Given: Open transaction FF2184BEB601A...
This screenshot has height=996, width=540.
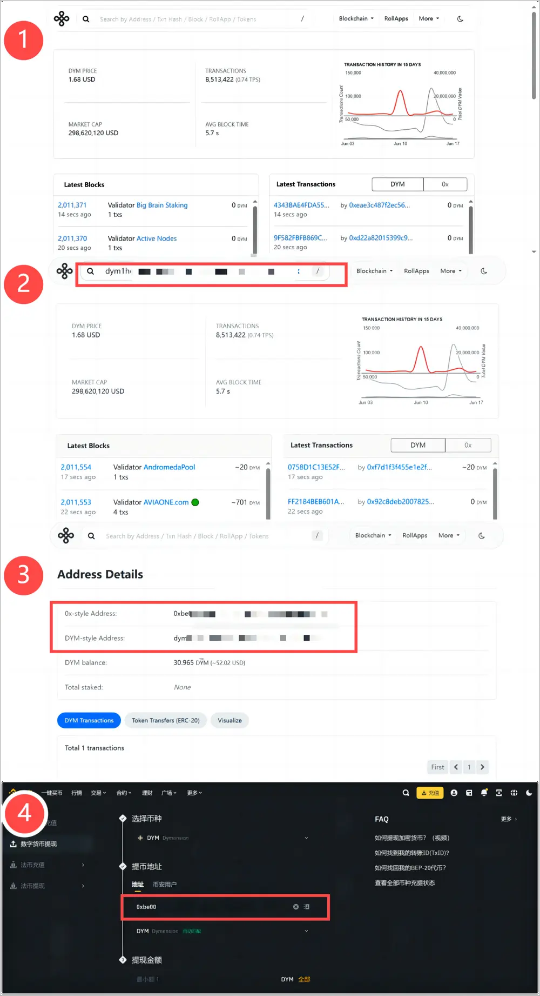Looking at the screenshot, I should [x=316, y=502].
